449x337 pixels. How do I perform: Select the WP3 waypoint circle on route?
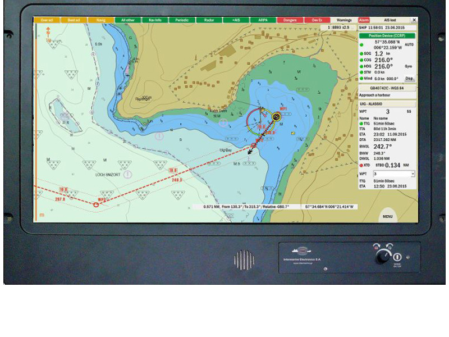pos(96,204)
